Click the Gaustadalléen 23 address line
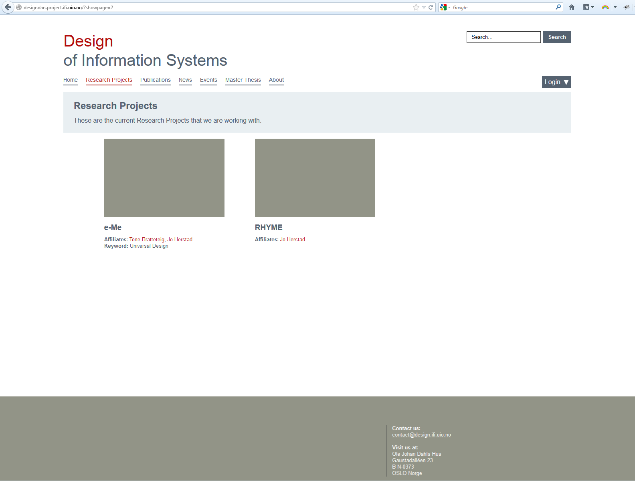The width and height of the screenshot is (635, 481). point(413,460)
